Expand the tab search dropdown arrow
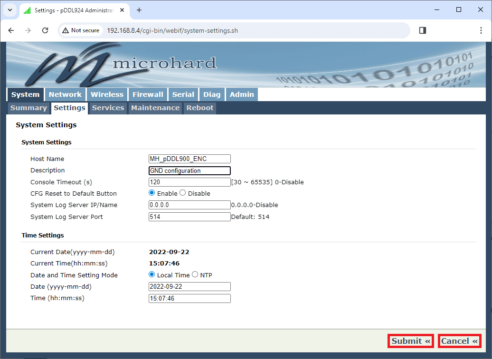The height and width of the screenshot is (359, 492). [9, 10]
